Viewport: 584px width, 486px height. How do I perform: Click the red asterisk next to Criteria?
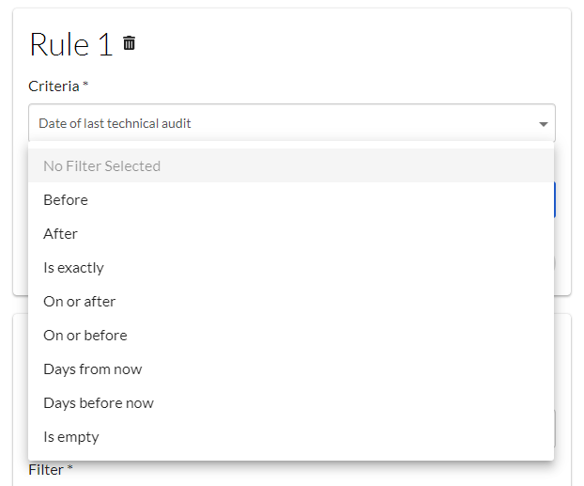click(85, 86)
